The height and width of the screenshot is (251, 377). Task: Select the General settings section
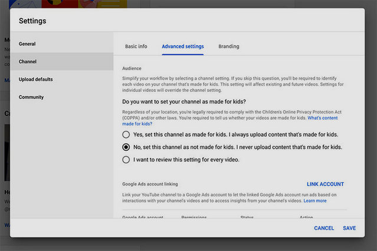click(61, 44)
